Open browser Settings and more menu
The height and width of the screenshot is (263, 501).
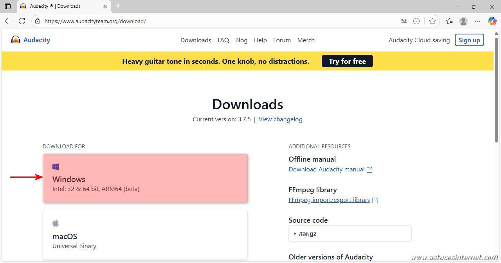tap(478, 21)
